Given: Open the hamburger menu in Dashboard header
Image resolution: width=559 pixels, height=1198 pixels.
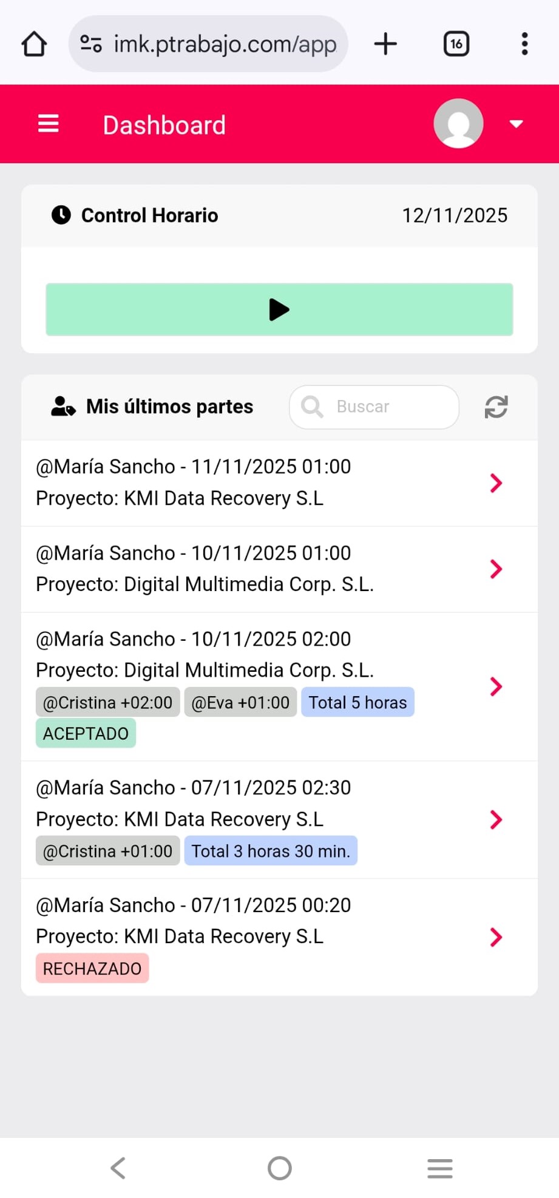Looking at the screenshot, I should (x=49, y=124).
